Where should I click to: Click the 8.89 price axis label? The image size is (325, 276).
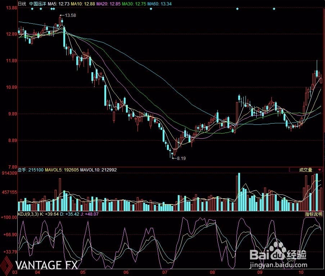click(x=13, y=140)
